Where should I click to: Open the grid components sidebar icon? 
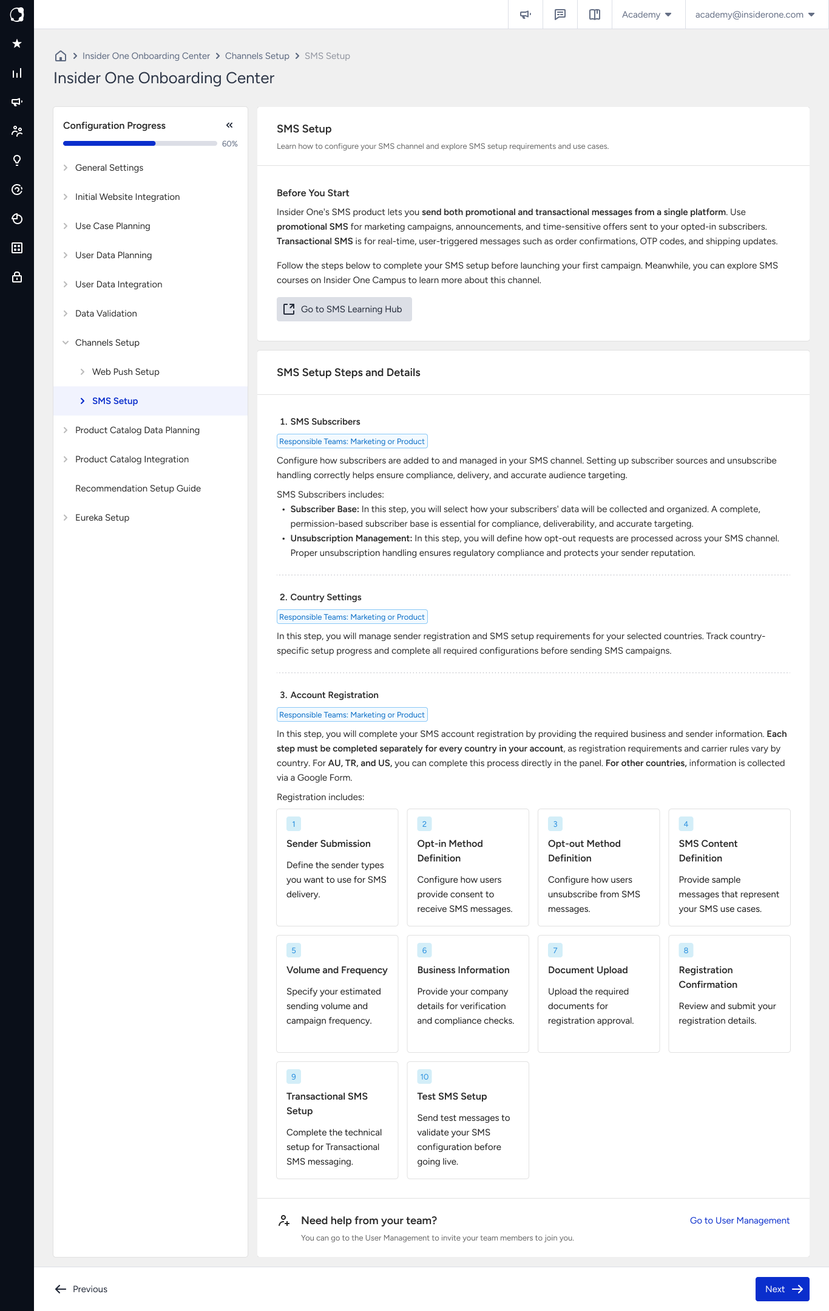(17, 248)
